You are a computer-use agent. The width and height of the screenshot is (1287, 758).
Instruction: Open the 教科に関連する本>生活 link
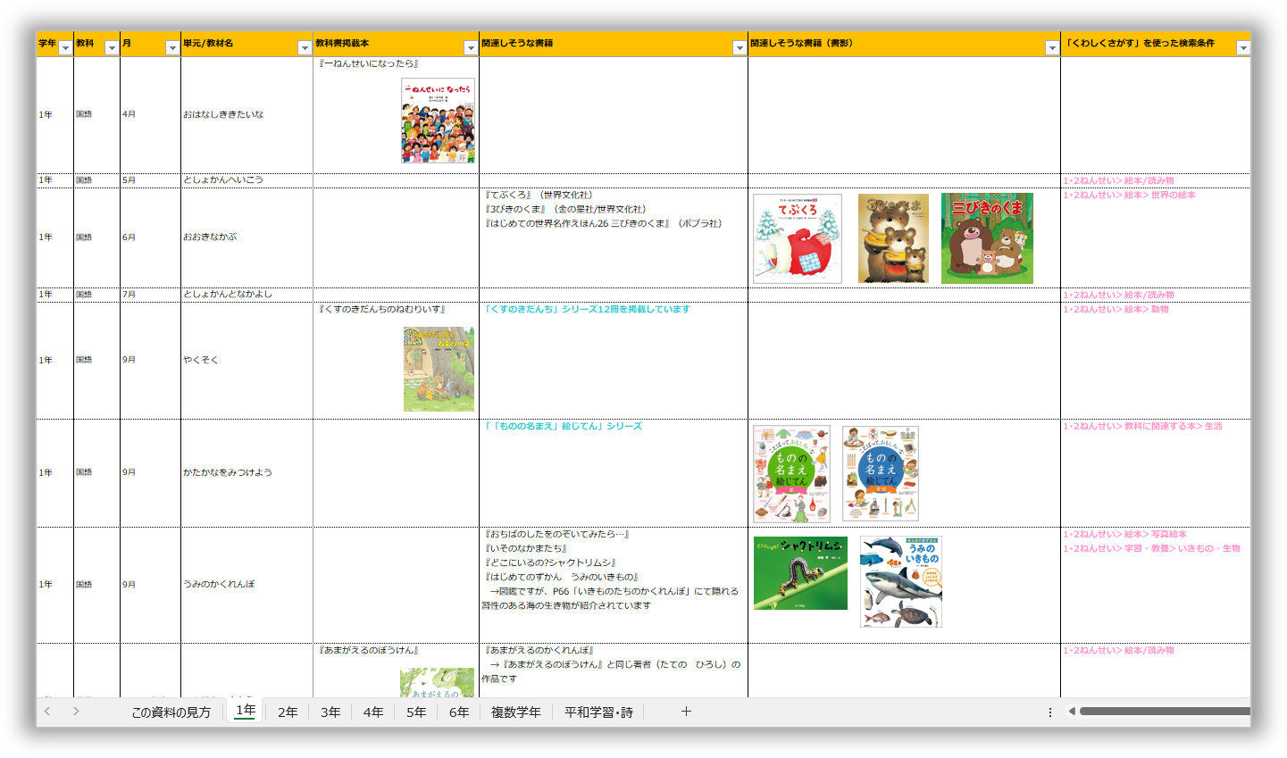click(x=1142, y=426)
